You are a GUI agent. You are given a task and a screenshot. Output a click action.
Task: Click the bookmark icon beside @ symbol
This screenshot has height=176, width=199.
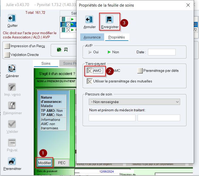tap(66, 50)
